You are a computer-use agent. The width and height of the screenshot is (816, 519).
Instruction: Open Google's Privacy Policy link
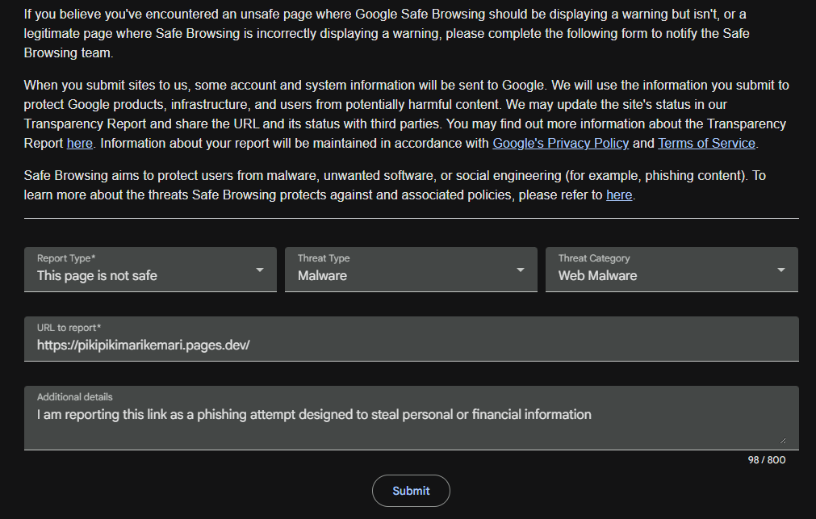pos(560,143)
